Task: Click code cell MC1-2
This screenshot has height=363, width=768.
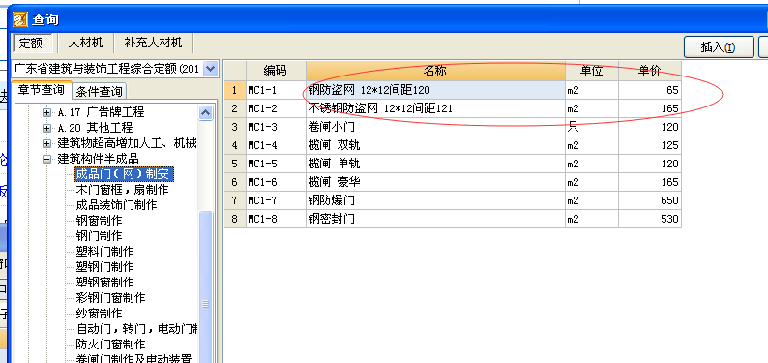Action: click(x=276, y=108)
